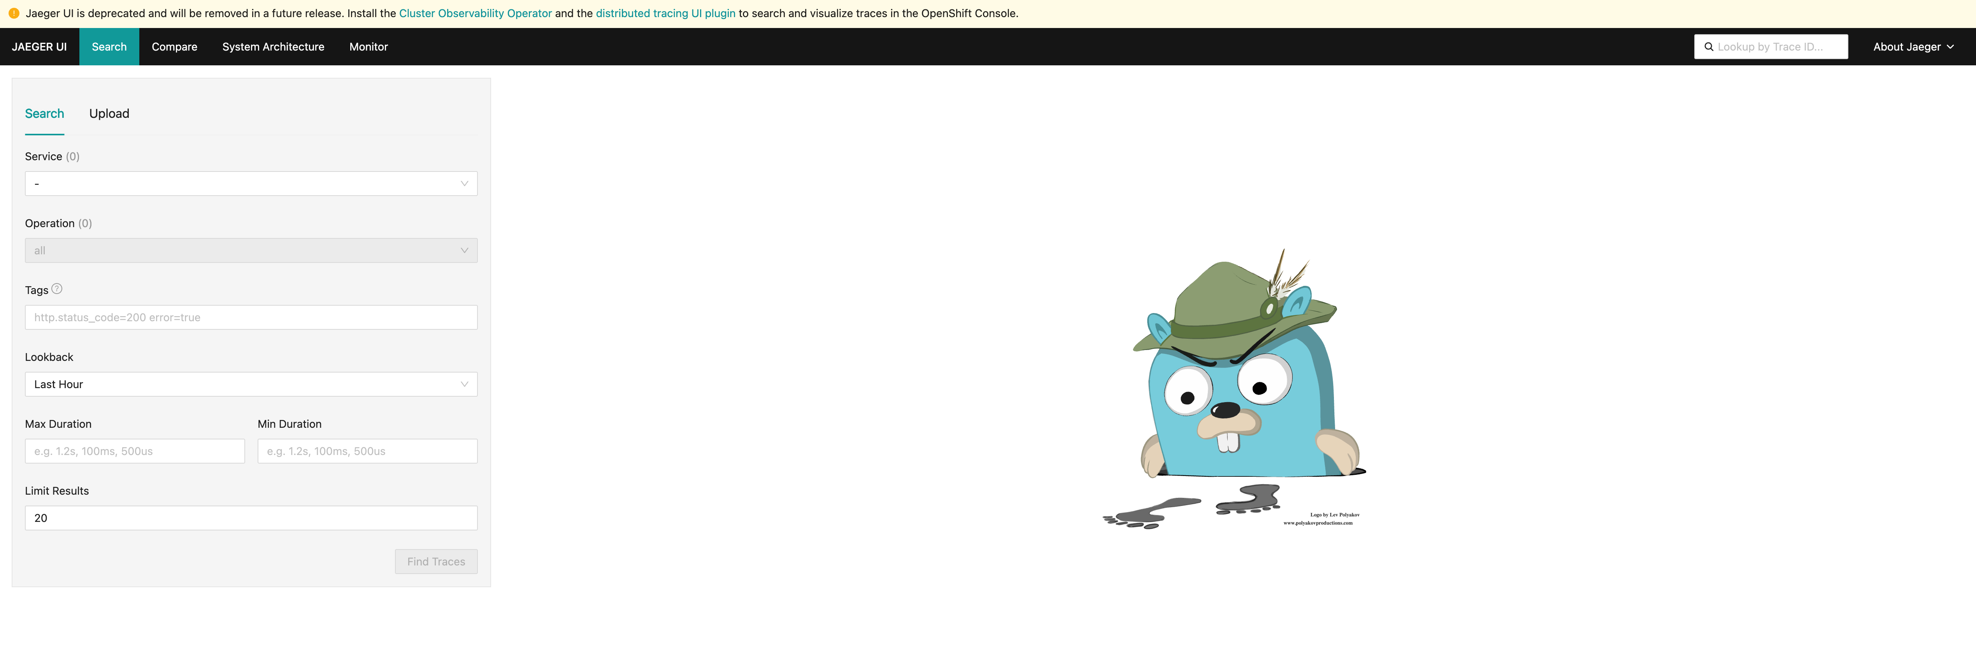Image resolution: width=1976 pixels, height=651 pixels.
Task: Click the warning icon in deprecation banner
Action: point(14,13)
